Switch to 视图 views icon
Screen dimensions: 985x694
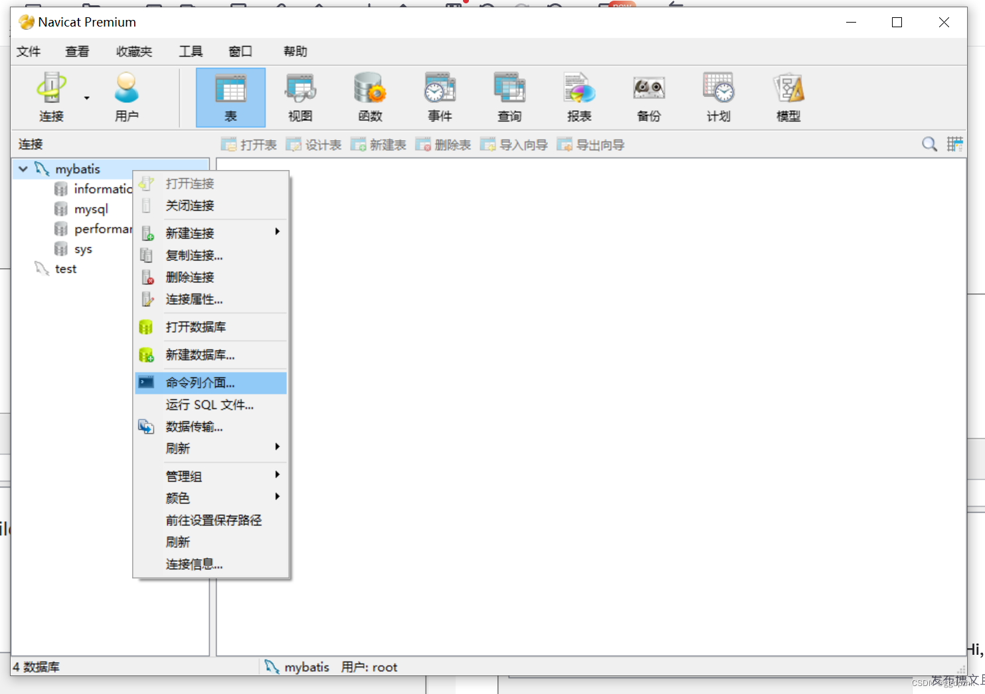pos(300,98)
